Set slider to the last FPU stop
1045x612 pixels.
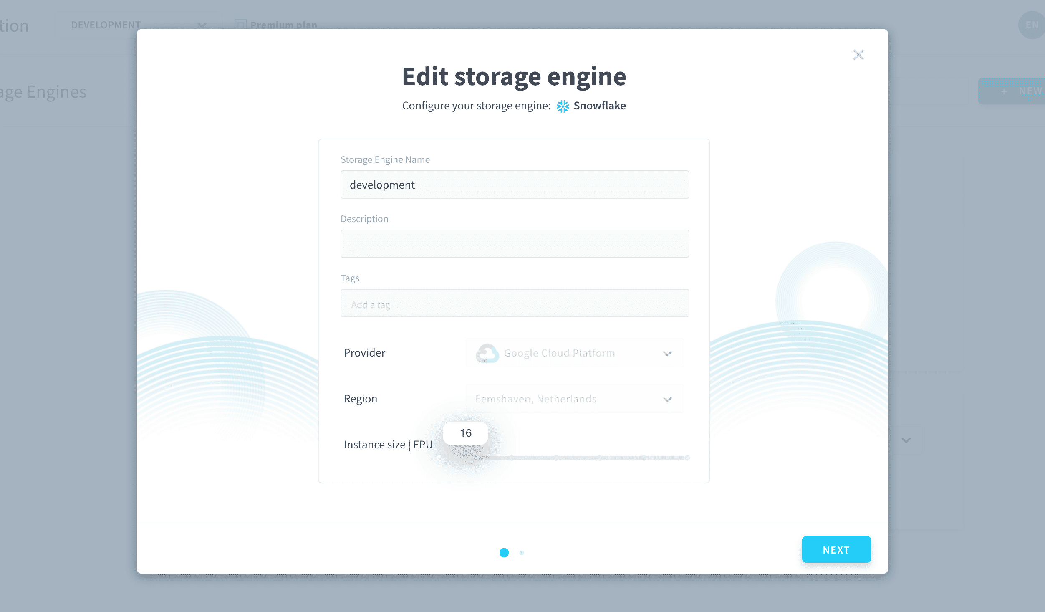[687, 458]
